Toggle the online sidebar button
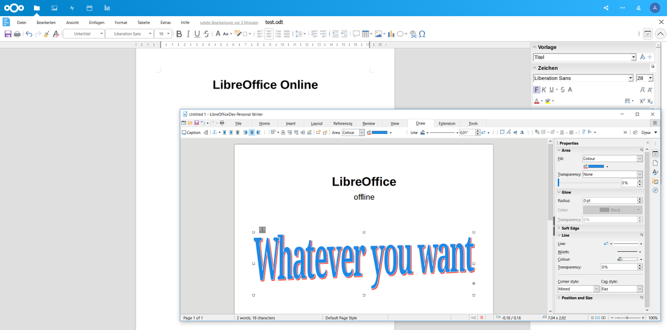The width and height of the screenshot is (667, 330). 648,34
